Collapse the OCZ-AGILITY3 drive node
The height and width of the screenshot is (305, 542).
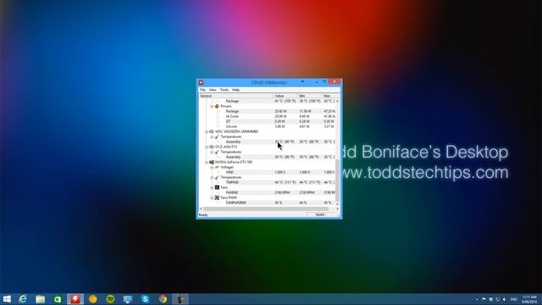click(x=207, y=147)
